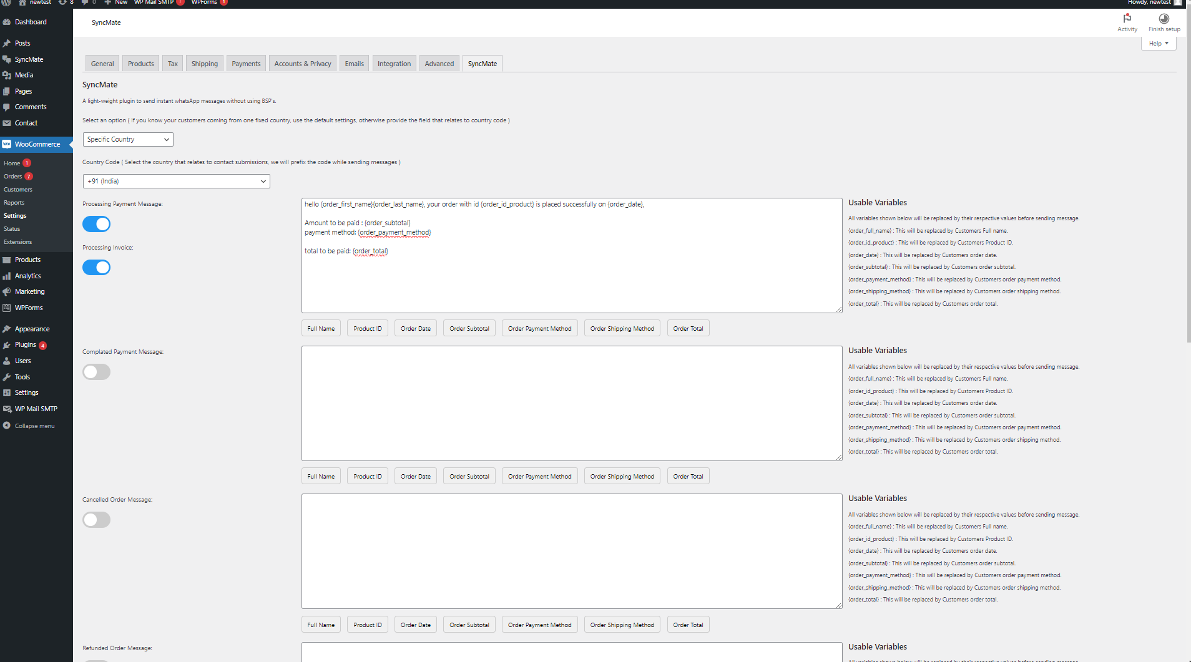The image size is (1191, 662).
Task: Click the comments bubble in admin bar
Action: tap(85, 2)
